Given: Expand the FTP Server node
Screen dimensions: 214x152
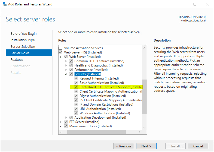Looking at the screenshot, I should [x=61, y=122].
